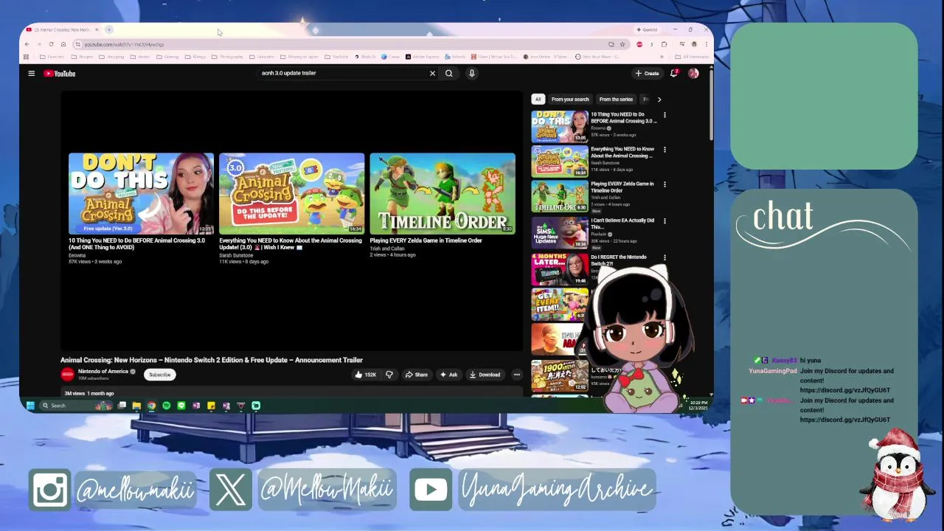Open Sticky Notes yellow taskbar icon
This screenshot has height=531, width=944.
click(x=211, y=406)
